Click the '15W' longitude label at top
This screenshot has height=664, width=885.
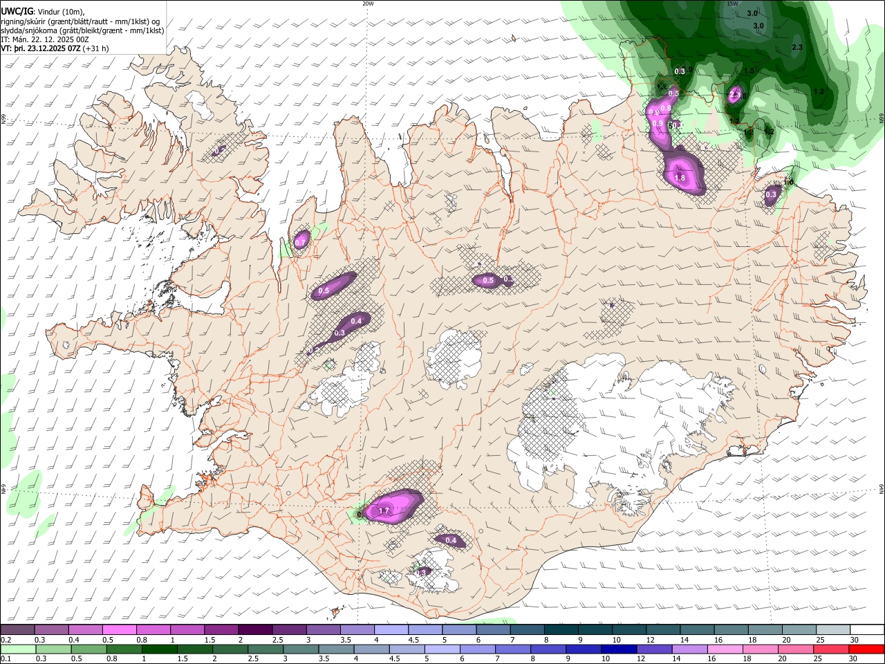click(x=732, y=3)
